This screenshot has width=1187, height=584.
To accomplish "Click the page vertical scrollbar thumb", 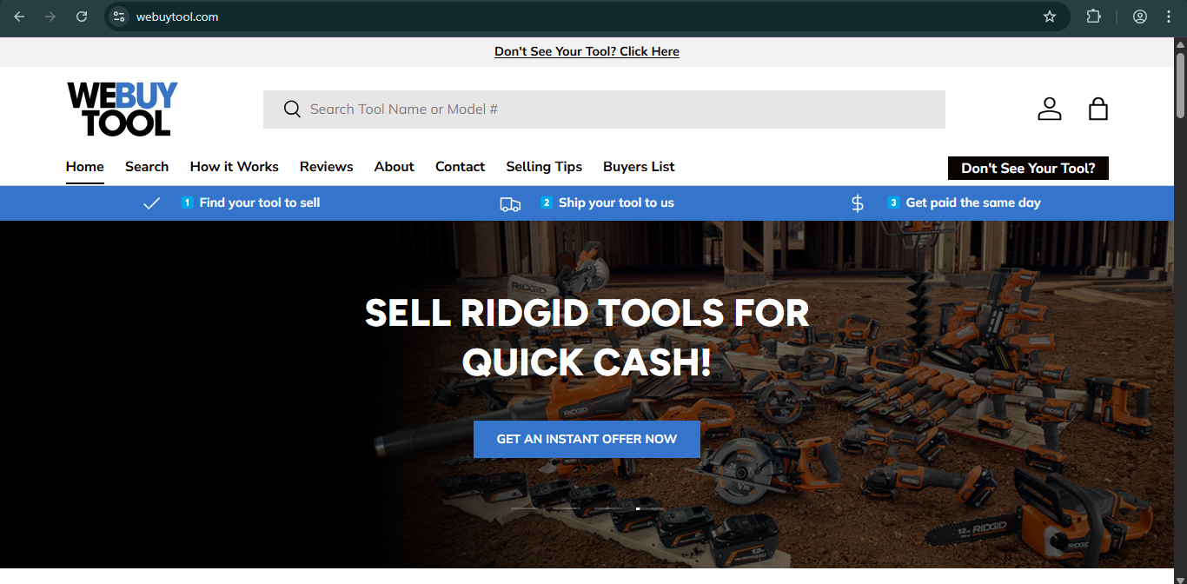I will [1180, 86].
